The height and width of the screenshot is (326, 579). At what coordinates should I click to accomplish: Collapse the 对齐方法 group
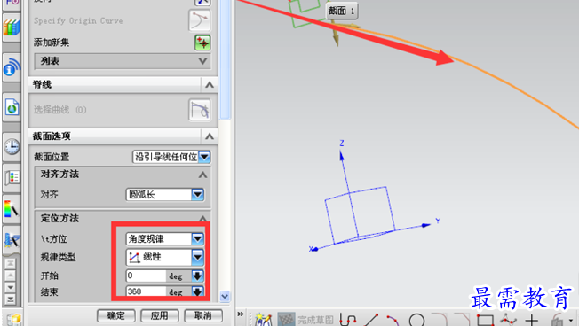pyautogui.click(x=202, y=175)
